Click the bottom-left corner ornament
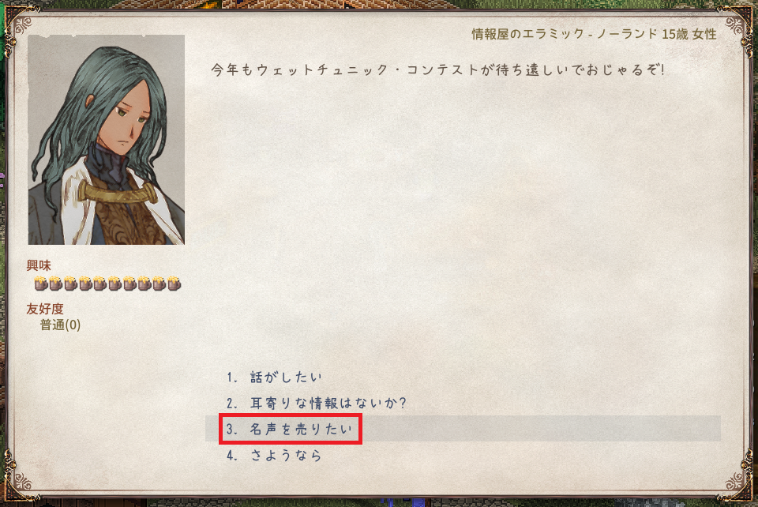The width and height of the screenshot is (758, 507). coord(19,476)
